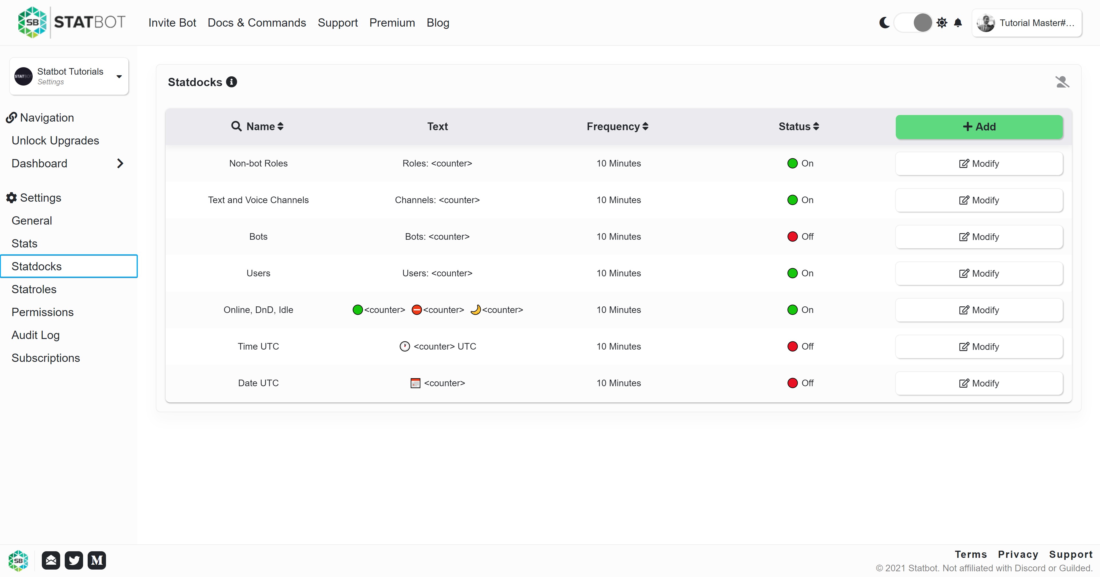Image resolution: width=1100 pixels, height=577 pixels.
Task: Open Invite Bot in top menu
Action: coord(172,23)
